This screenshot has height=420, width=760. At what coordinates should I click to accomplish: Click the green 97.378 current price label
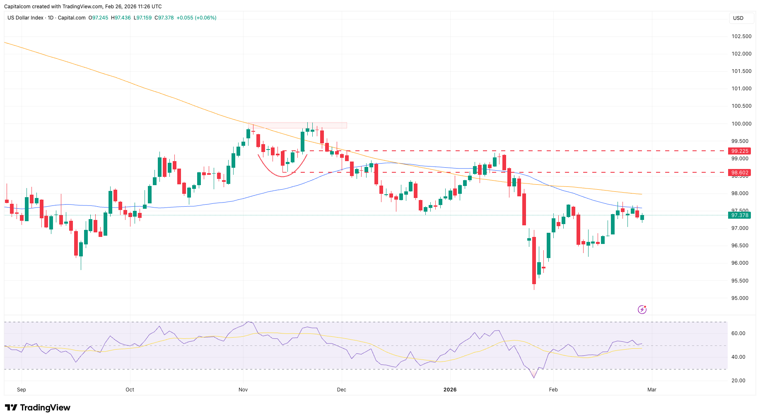(739, 215)
